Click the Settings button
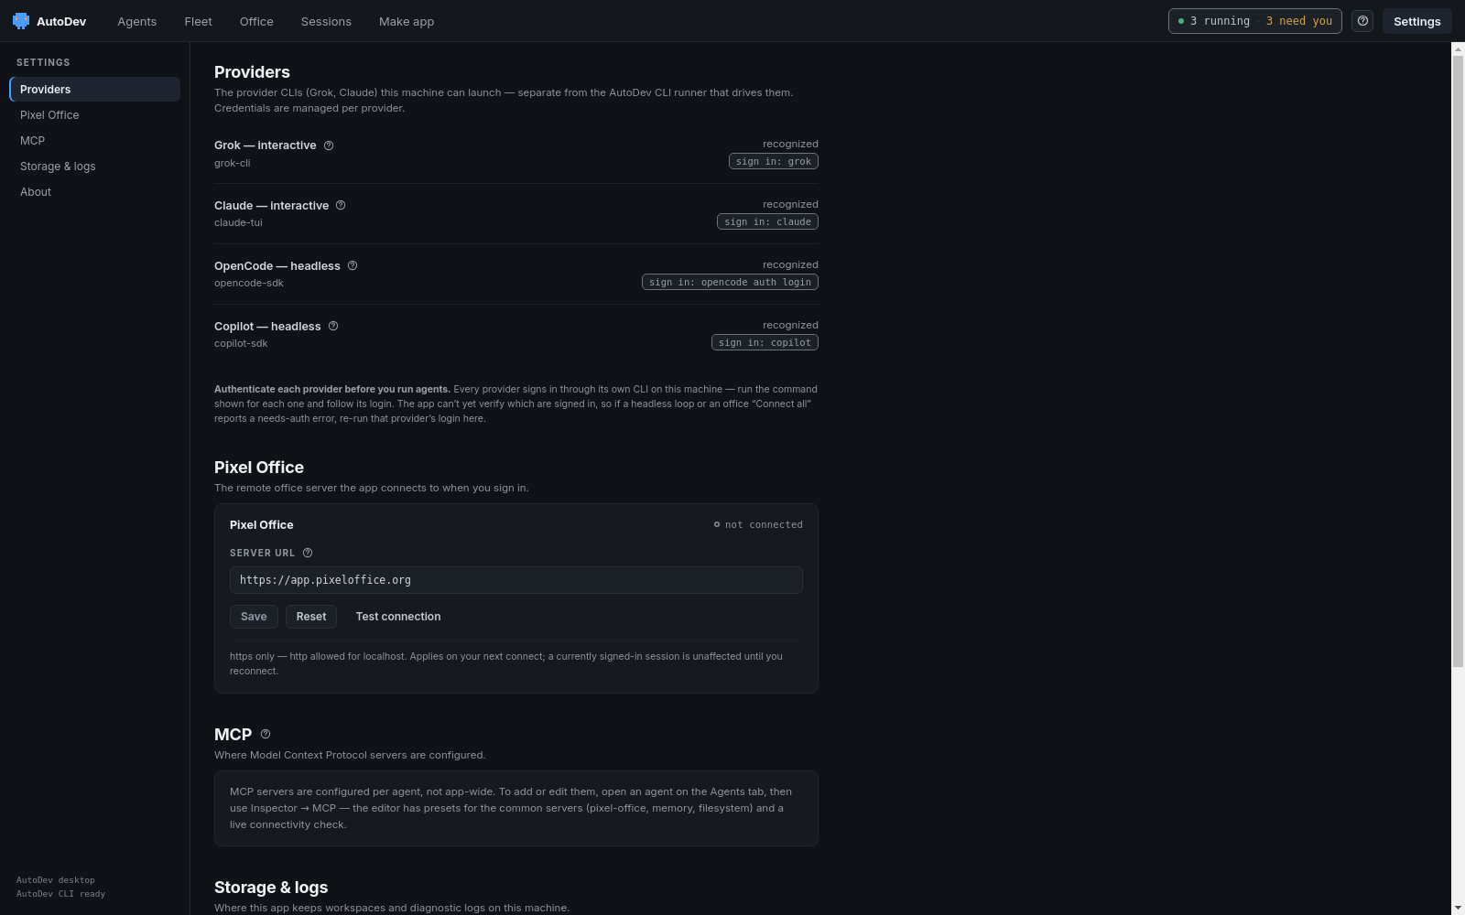The image size is (1465, 915). coord(1416,21)
